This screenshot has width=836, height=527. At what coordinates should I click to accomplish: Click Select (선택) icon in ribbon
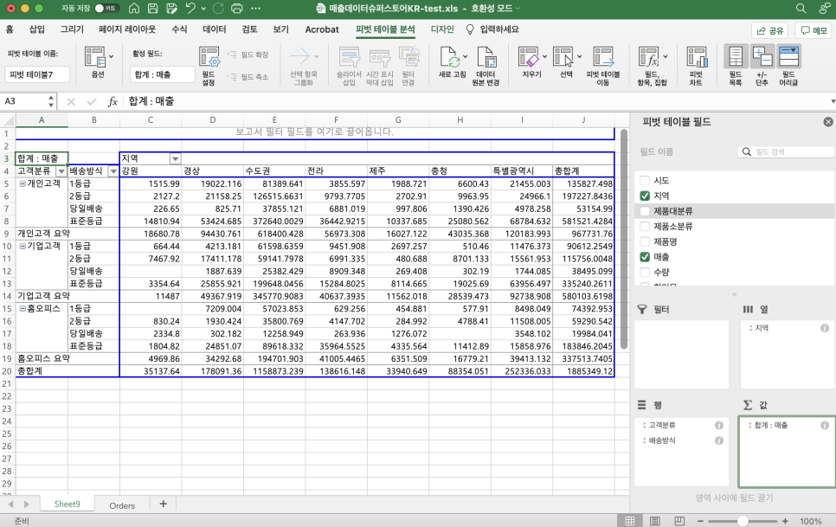coord(563,56)
